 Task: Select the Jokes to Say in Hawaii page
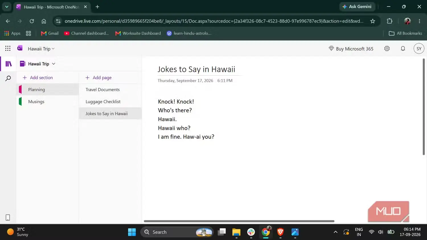tap(110, 113)
